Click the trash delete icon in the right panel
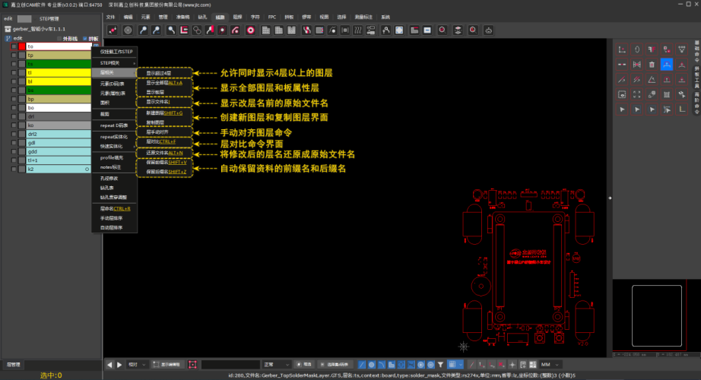This screenshot has height=380, width=701. coord(652,65)
